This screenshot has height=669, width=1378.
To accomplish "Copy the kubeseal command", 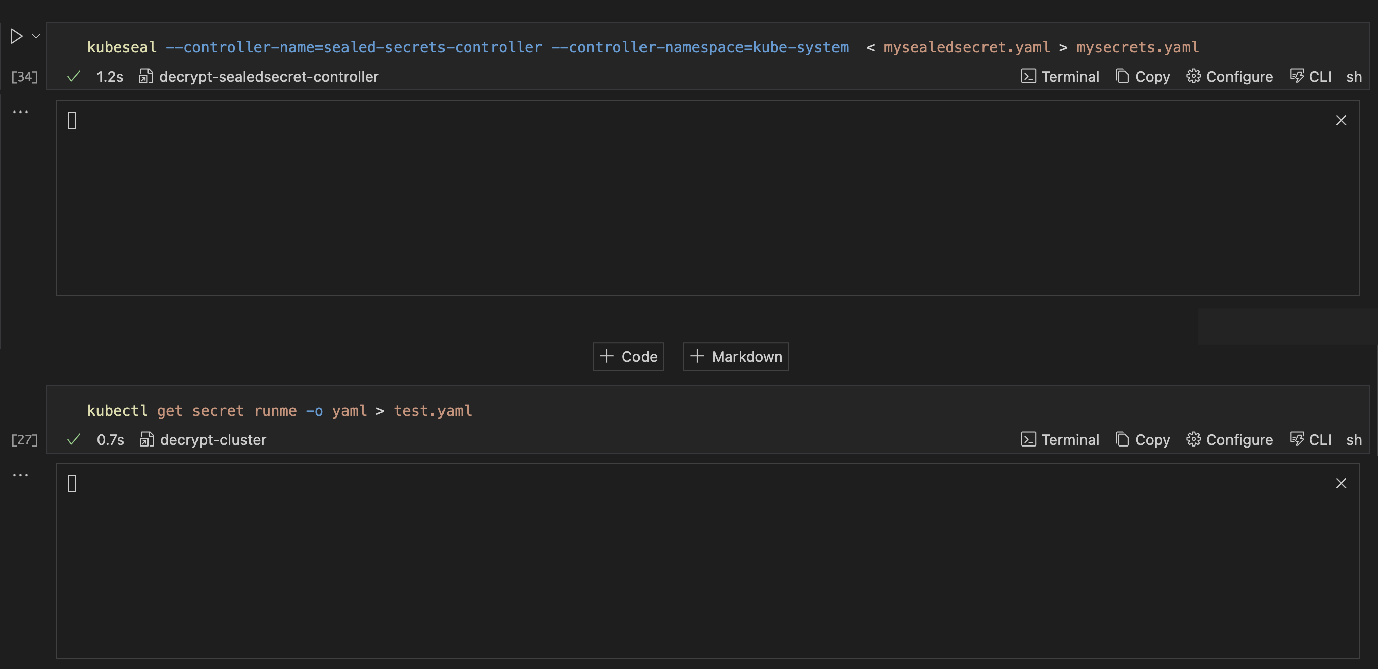I will 1143,76.
